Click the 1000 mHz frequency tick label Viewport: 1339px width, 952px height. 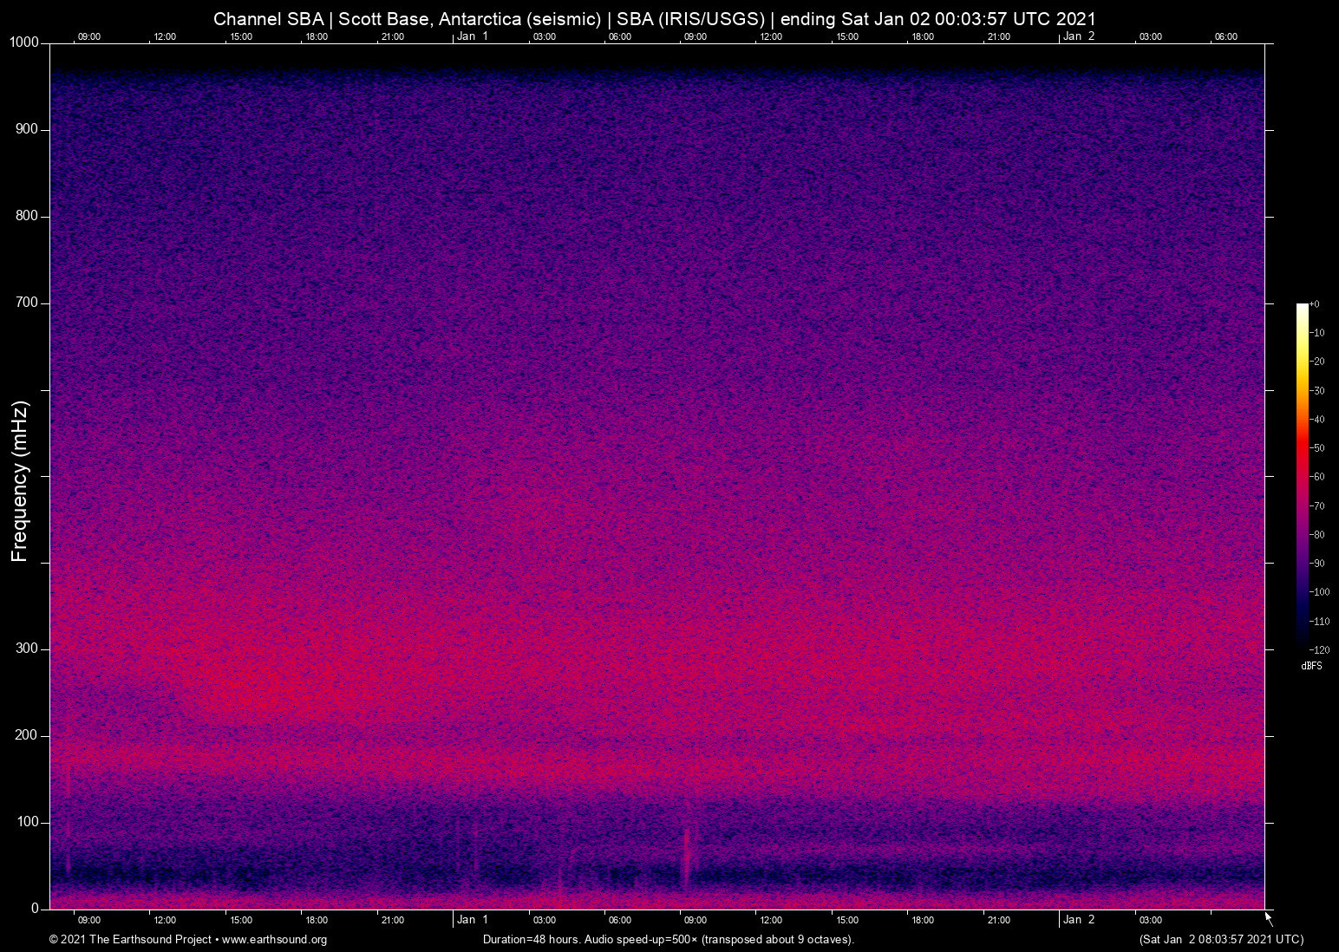[x=25, y=41]
